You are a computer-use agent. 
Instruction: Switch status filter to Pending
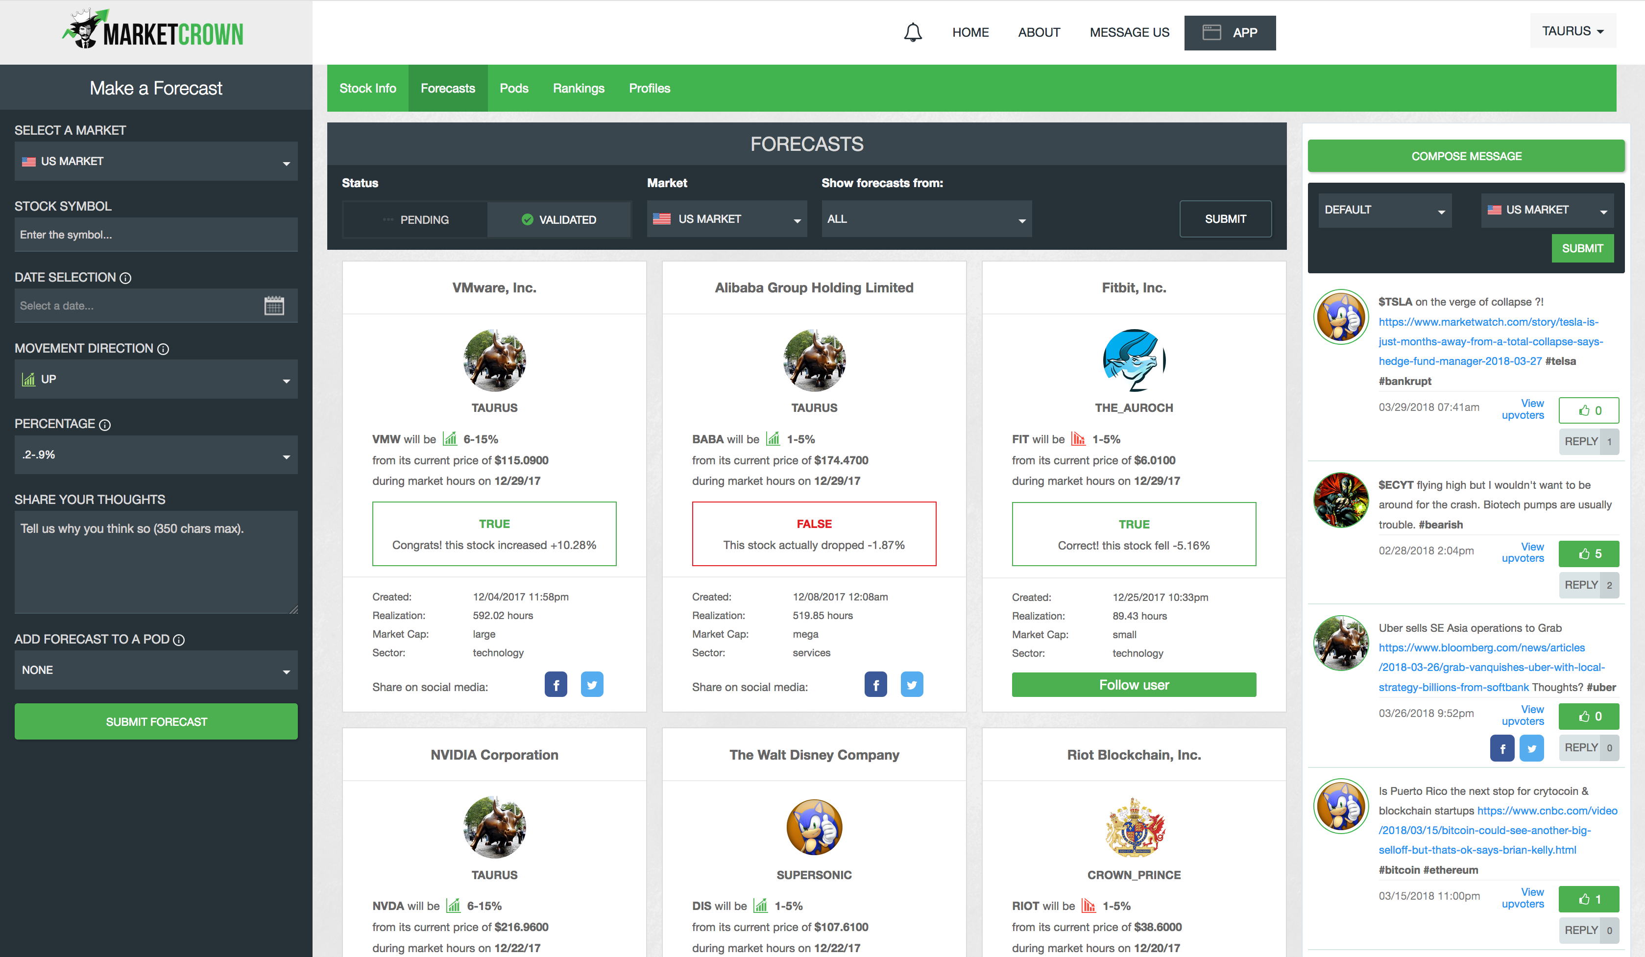coord(415,219)
